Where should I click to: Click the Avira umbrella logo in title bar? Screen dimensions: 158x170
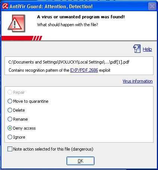point(5,6)
